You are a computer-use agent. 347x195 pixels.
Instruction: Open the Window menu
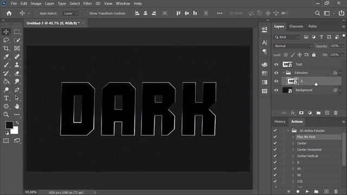click(123, 4)
